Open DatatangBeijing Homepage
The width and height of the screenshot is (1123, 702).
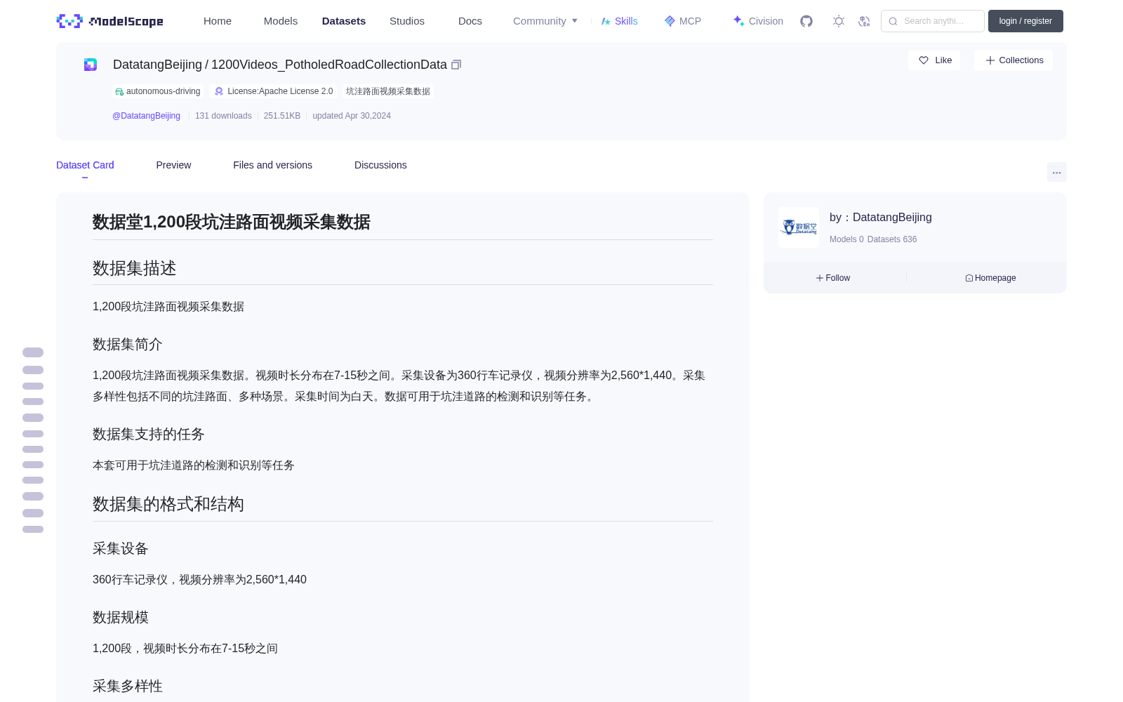click(990, 278)
